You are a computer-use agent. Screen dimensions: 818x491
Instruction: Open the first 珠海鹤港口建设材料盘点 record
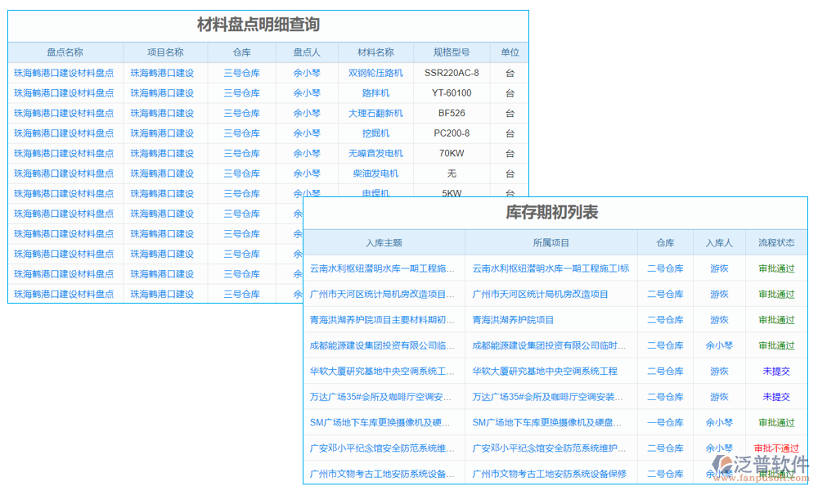coord(65,72)
